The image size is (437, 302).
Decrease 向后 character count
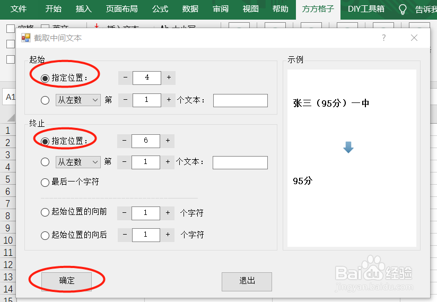pyautogui.click(x=125, y=235)
